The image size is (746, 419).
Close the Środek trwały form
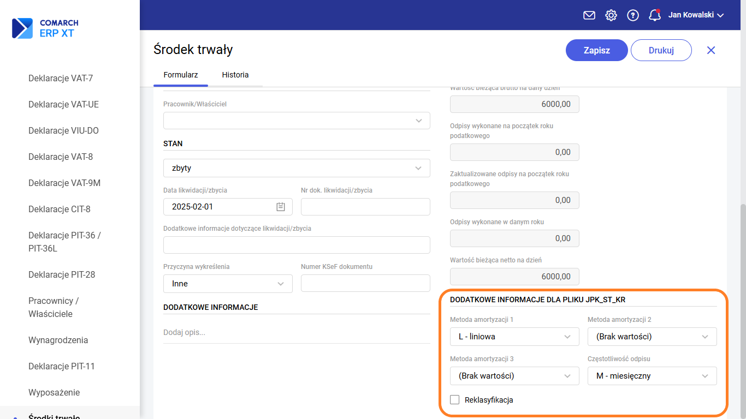(711, 50)
